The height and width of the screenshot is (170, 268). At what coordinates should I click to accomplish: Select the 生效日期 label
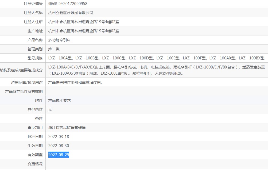[x=35, y=146]
